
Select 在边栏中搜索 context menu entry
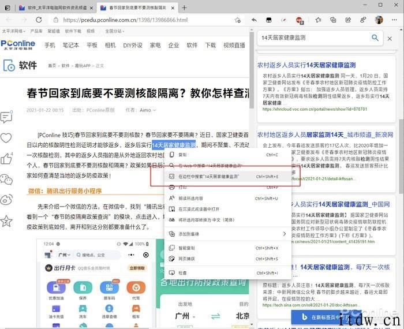pos(228,177)
